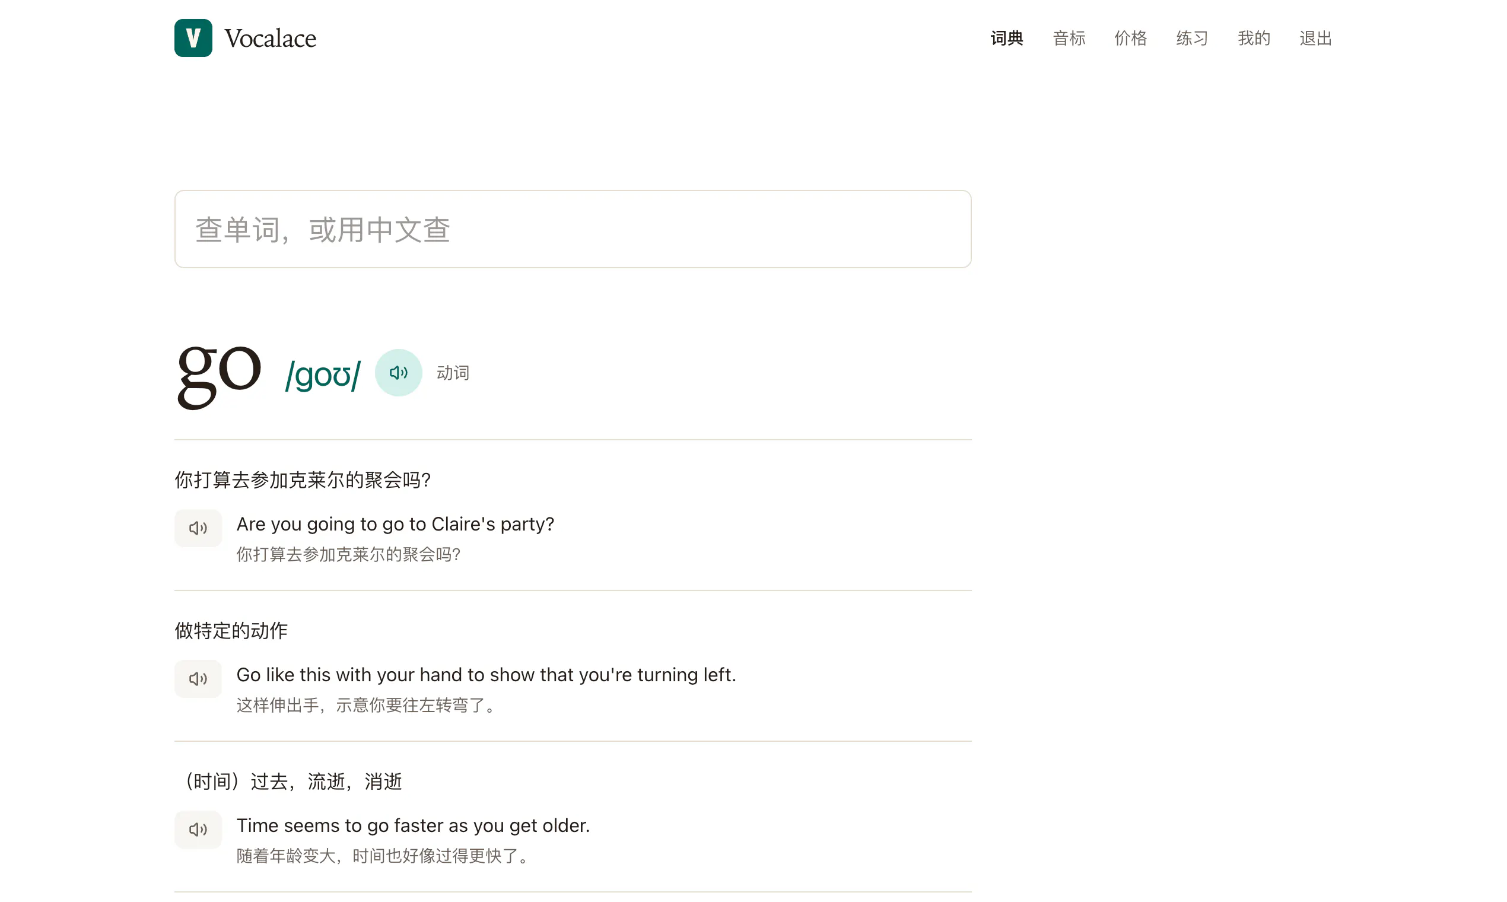Click sentence Time seems to go faster
1507x902 pixels.
[x=412, y=825]
